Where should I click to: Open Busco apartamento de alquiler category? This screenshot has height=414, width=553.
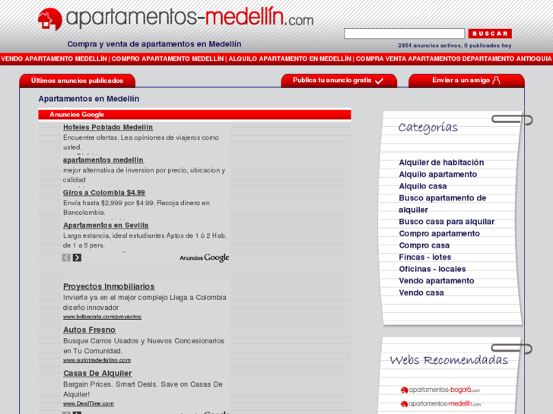442,204
